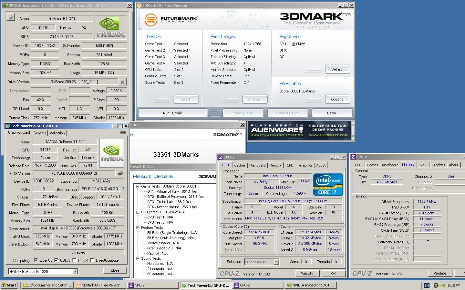This screenshot has height=290, width=465.
Task: Collapse Feature Tests tree node
Action: click(138, 227)
